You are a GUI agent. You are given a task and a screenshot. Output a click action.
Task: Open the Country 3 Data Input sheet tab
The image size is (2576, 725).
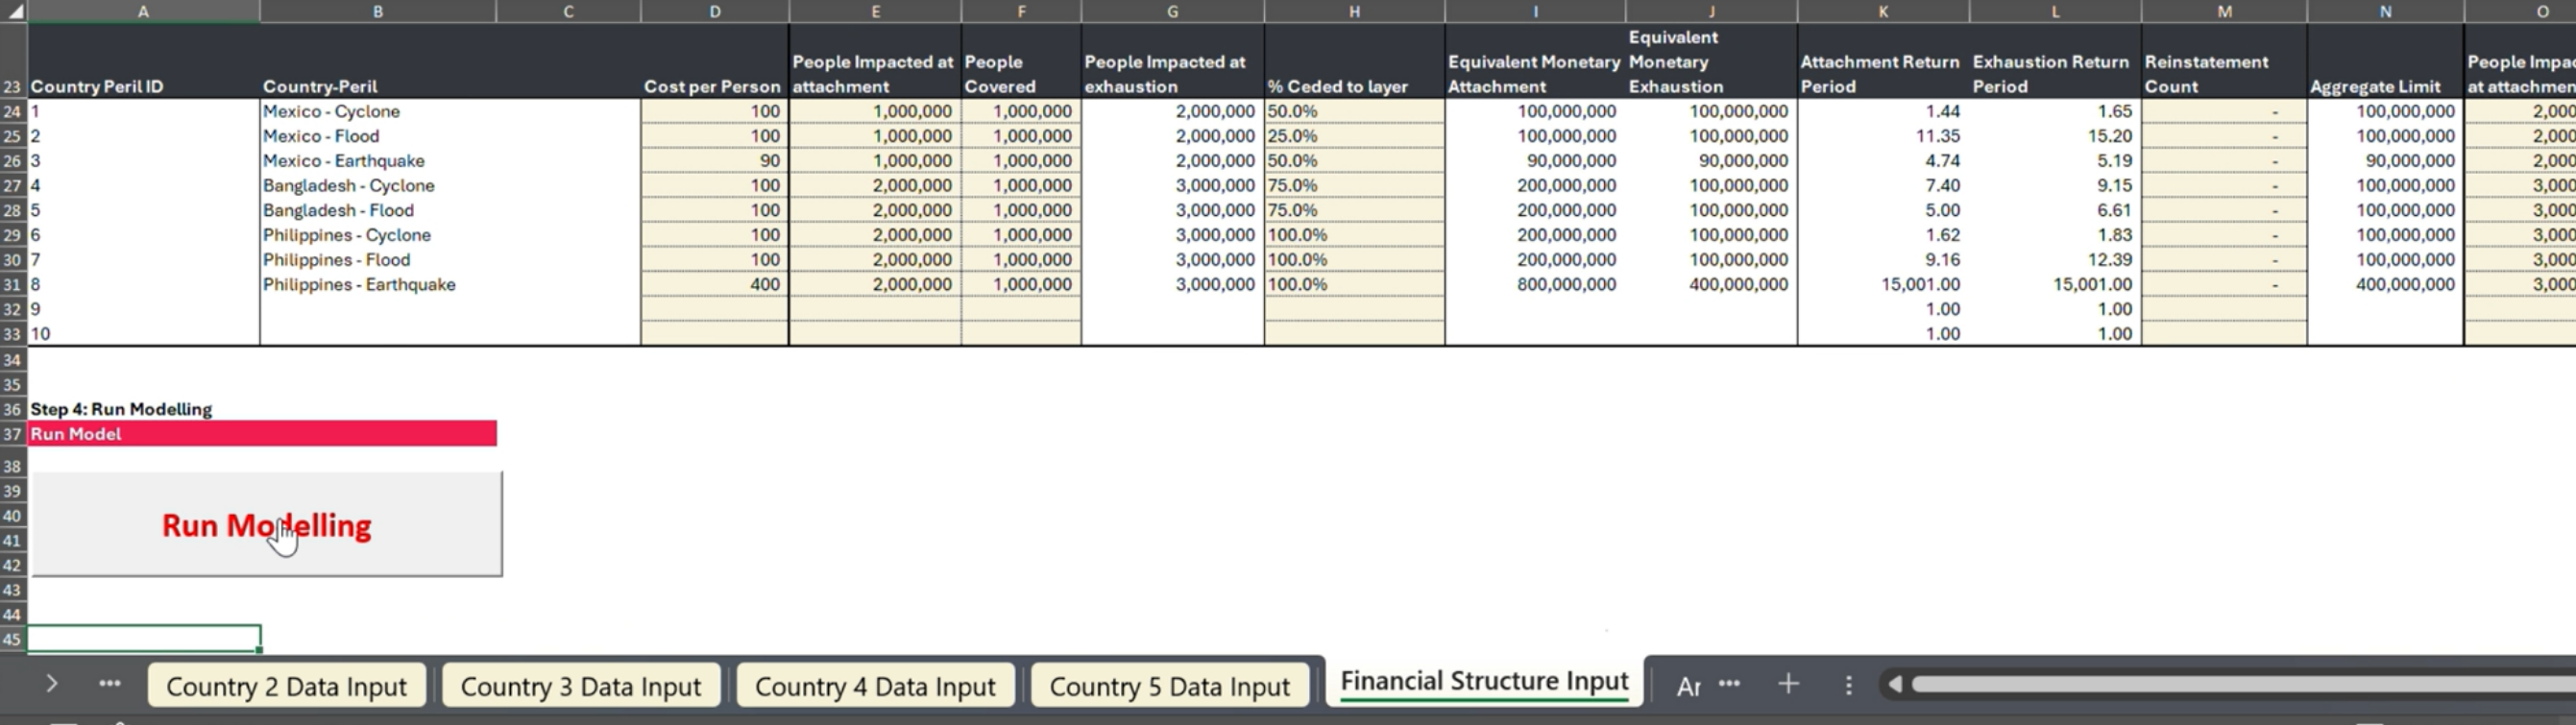581,686
